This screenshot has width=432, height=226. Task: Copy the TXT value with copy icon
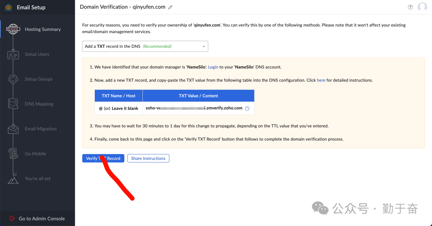pyautogui.click(x=247, y=108)
